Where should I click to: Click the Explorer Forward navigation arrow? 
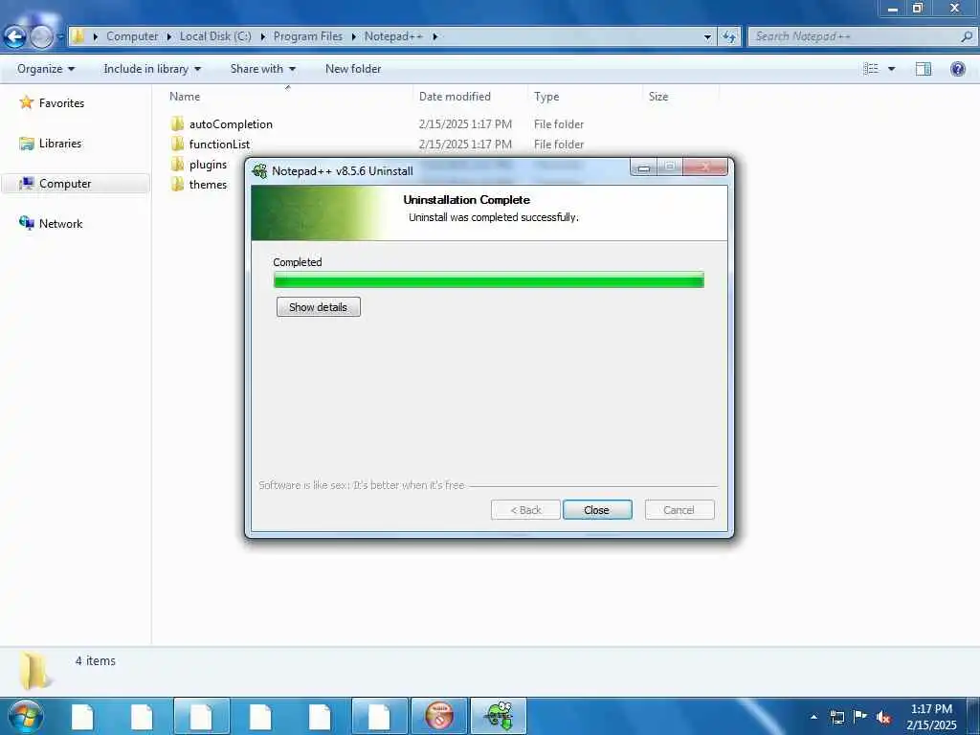[41, 37]
